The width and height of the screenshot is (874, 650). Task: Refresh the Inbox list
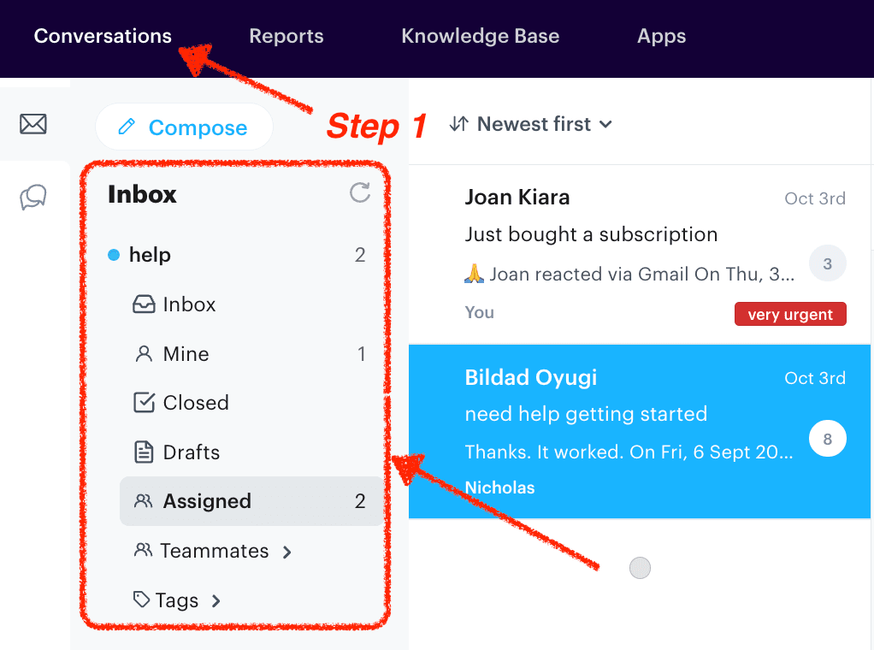pos(359,193)
